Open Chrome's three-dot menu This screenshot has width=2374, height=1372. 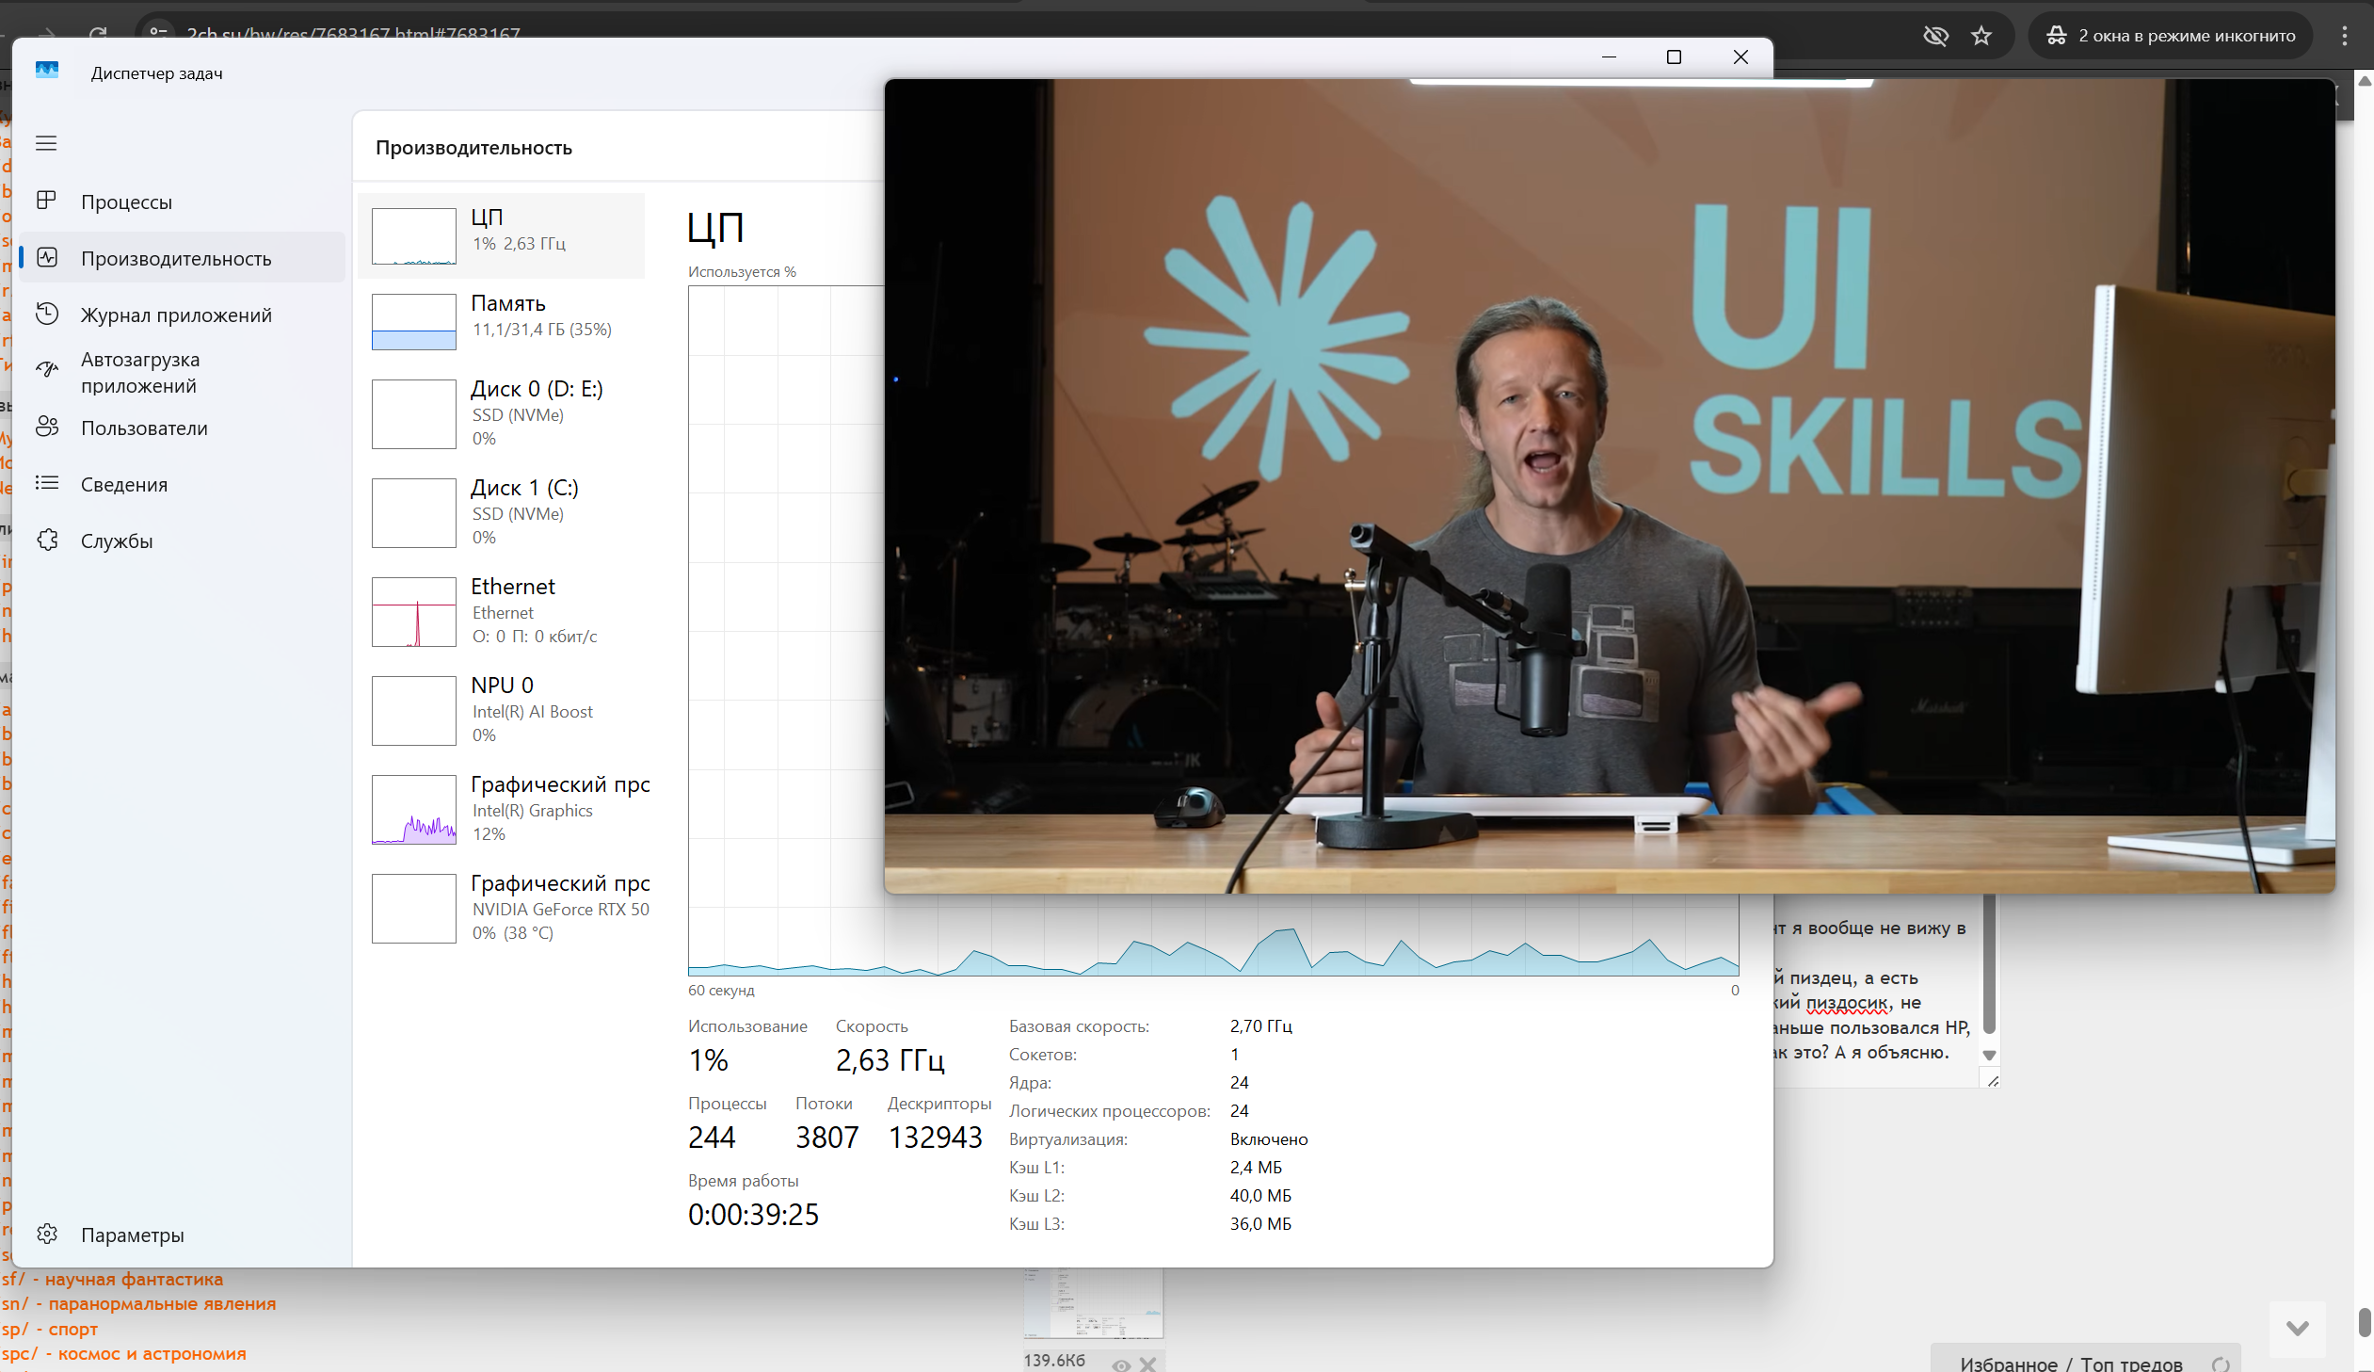click(2344, 36)
